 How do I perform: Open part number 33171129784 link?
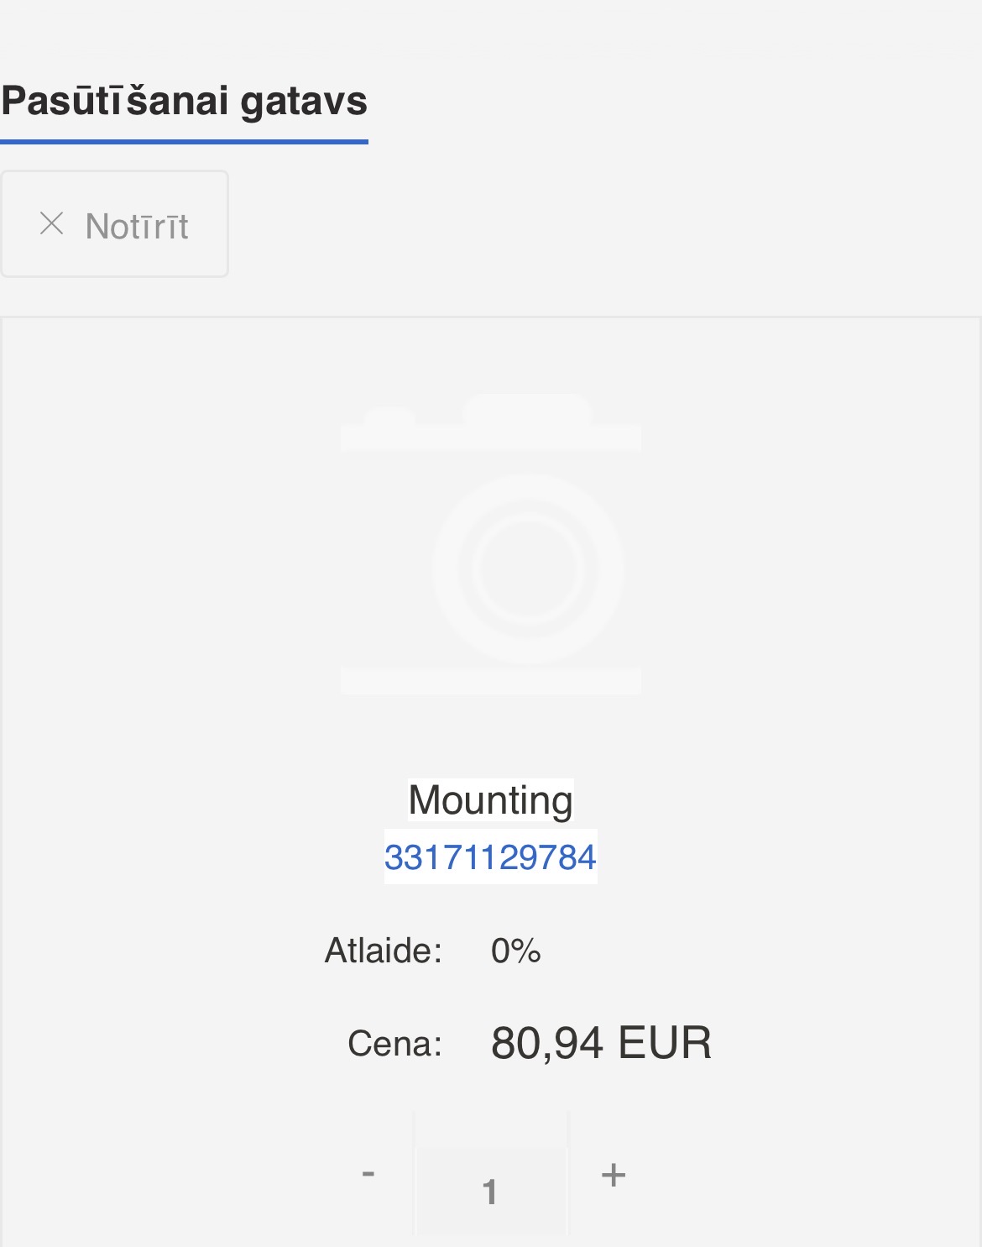click(x=490, y=857)
